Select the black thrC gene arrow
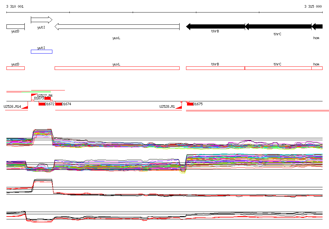329x229 pixels. 278,27
